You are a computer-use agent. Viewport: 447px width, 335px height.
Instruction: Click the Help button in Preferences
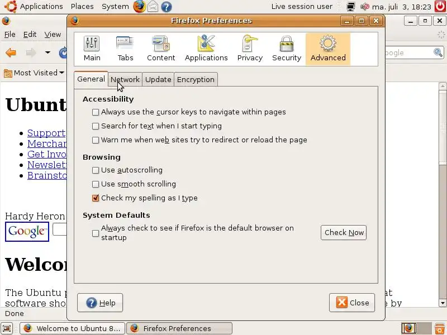click(x=100, y=303)
